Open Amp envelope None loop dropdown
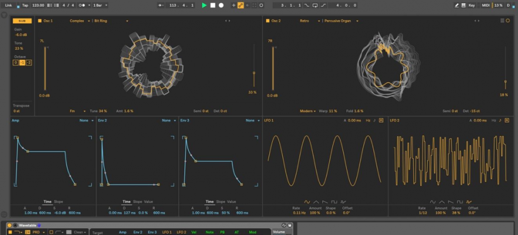This screenshot has height=235, width=518. [87, 120]
